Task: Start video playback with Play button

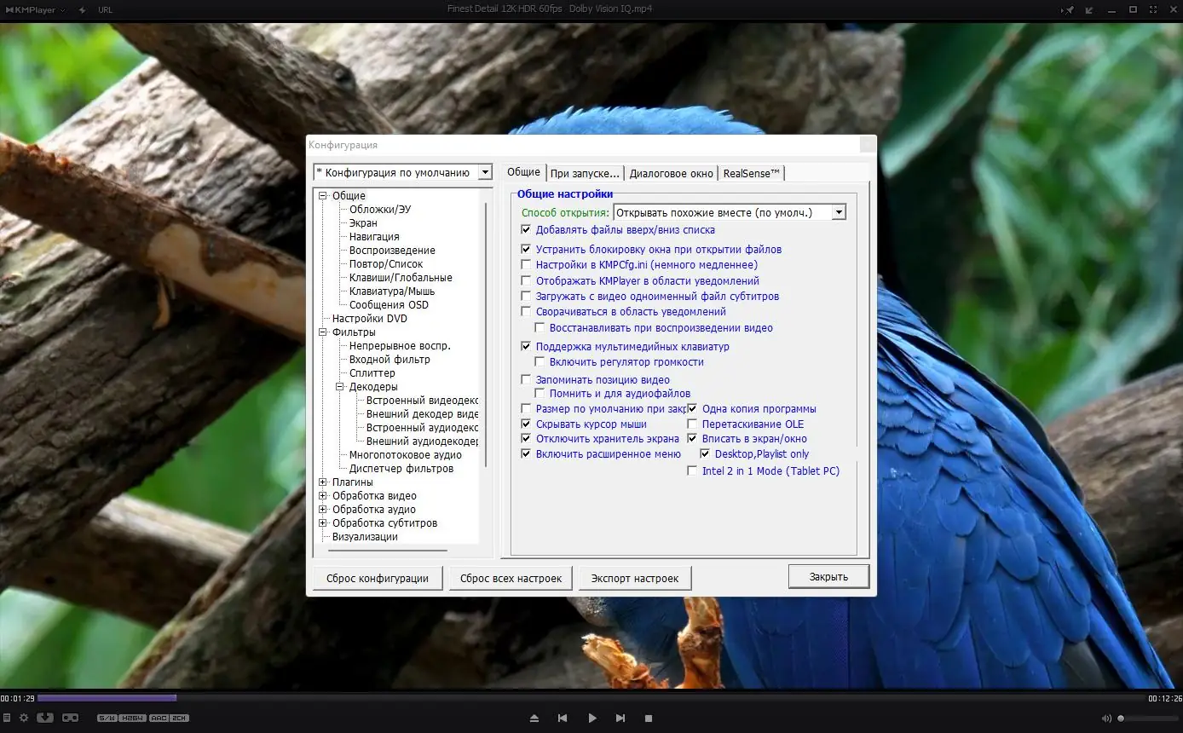Action: pos(592,719)
